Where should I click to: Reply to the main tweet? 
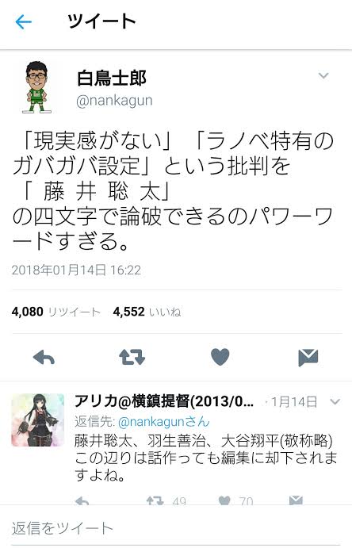pos(44,358)
